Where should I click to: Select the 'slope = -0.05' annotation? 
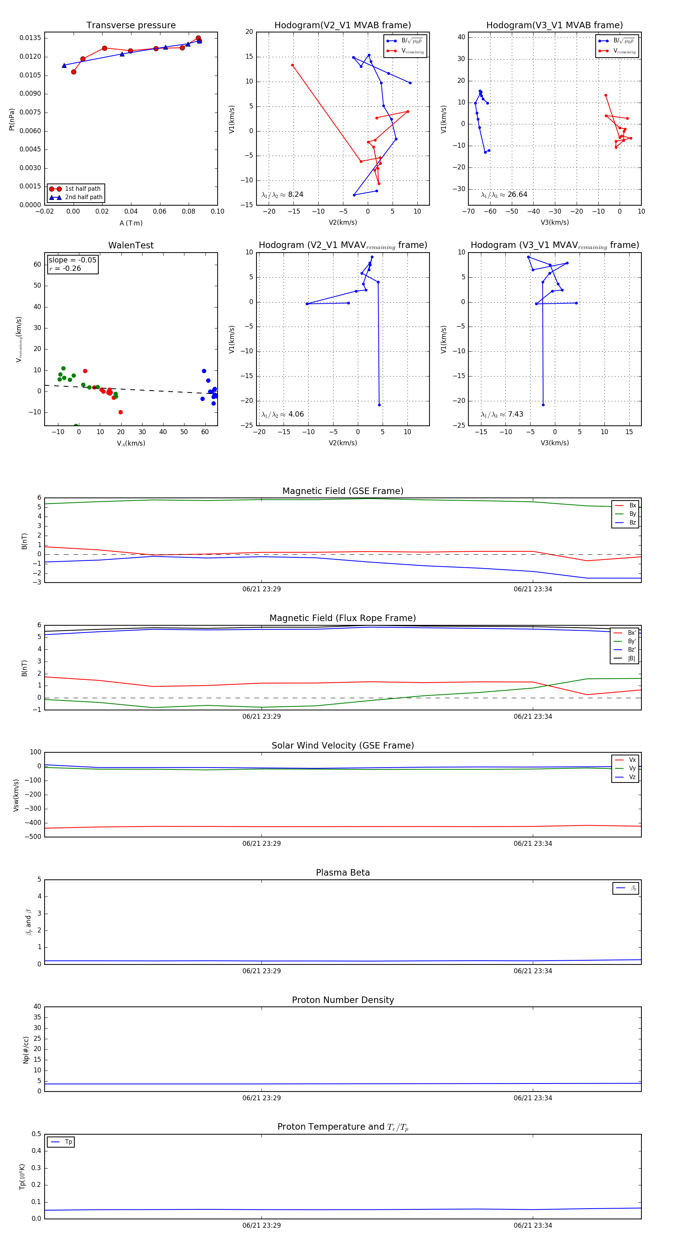pyautogui.click(x=73, y=260)
